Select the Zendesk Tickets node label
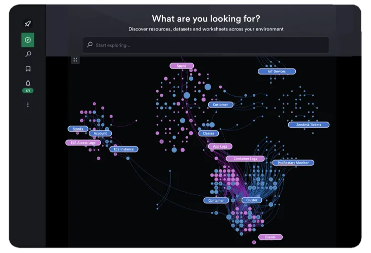 pyautogui.click(x=309, y=125)
